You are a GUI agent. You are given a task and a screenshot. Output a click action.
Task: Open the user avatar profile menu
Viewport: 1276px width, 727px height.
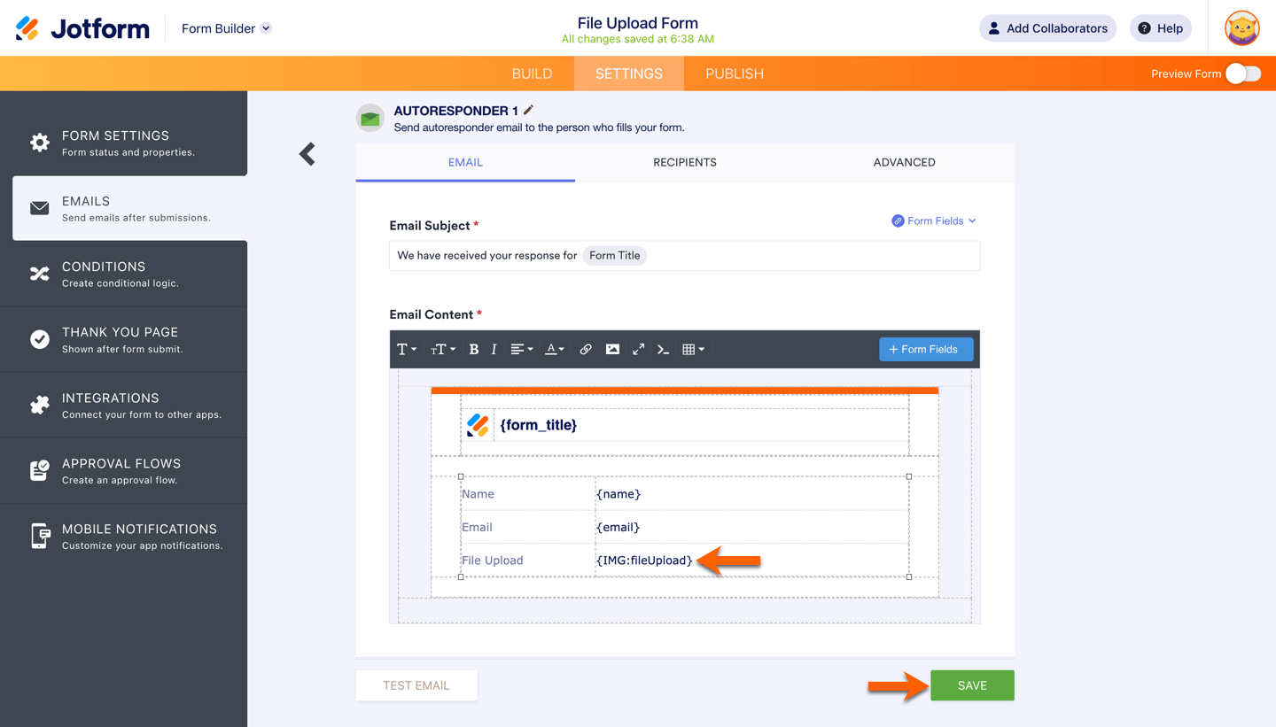(1242, 28)
